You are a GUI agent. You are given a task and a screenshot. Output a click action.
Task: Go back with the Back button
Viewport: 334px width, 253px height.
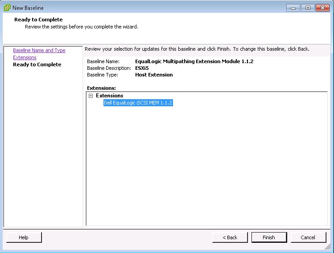[x=230, y=237]
